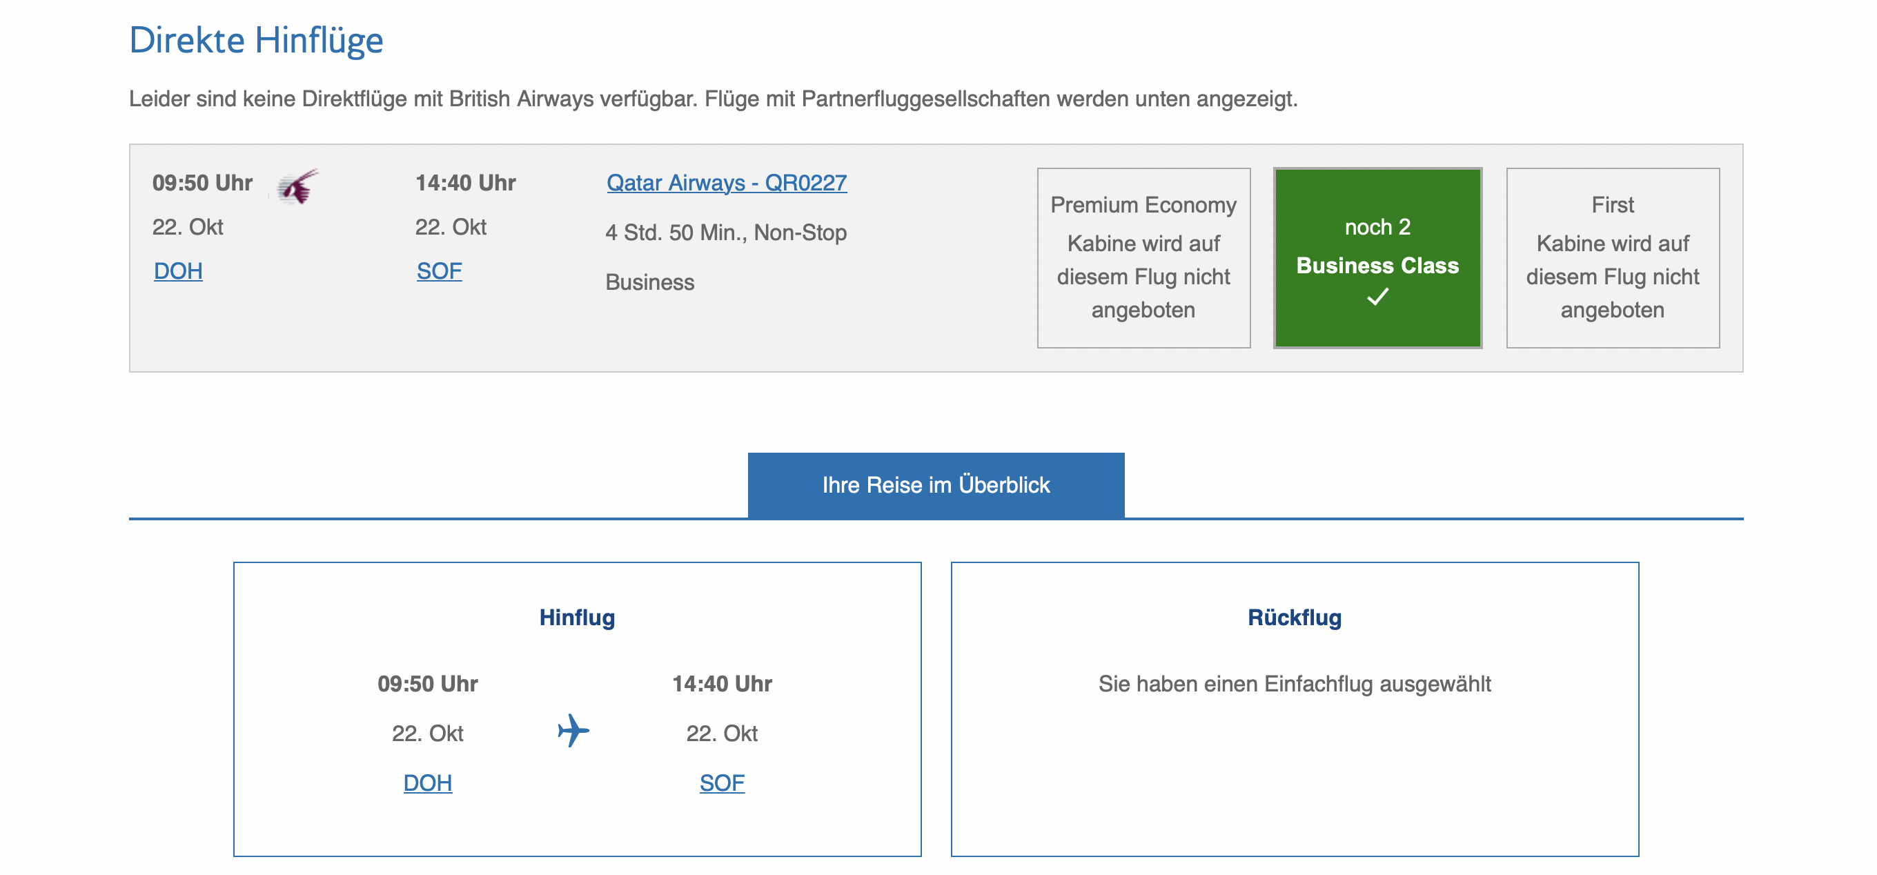Click the Hinflug heading

tap(577, 618)
